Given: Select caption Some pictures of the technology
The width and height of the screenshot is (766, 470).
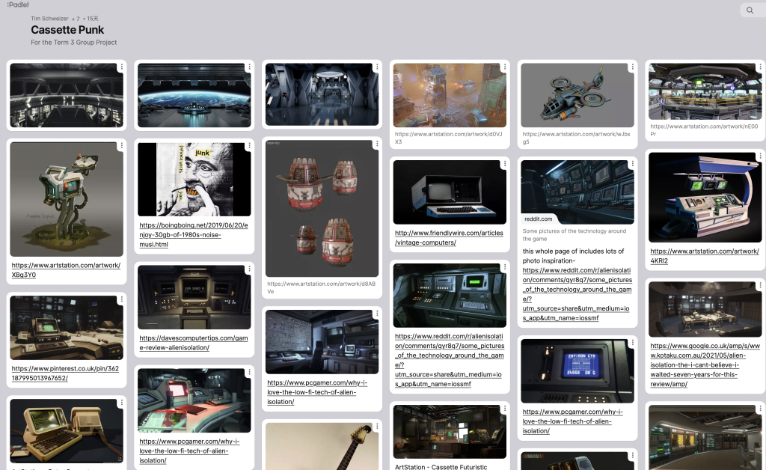Looking at the screenshot, I should point(574,235).
